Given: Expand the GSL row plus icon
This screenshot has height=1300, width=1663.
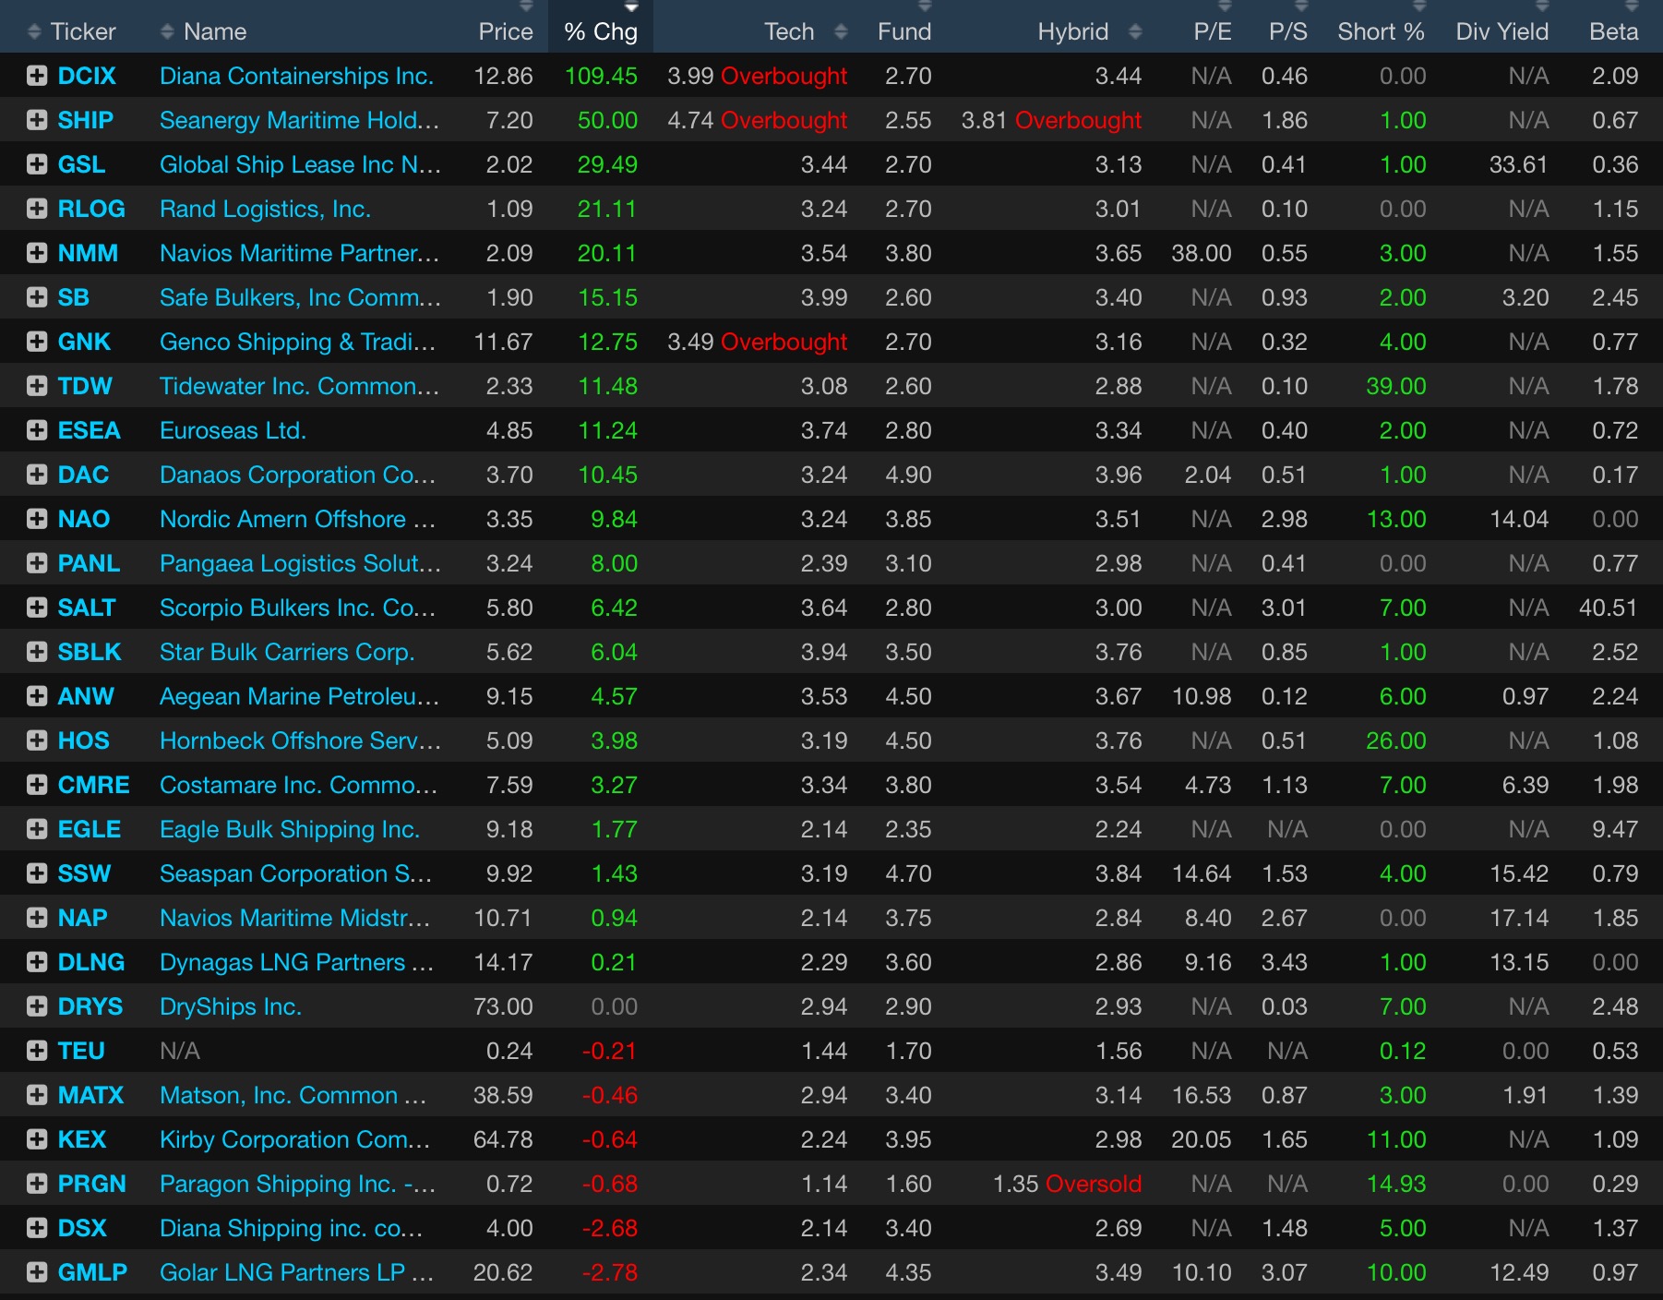Looking at the screenshot, I should [37, 164].
